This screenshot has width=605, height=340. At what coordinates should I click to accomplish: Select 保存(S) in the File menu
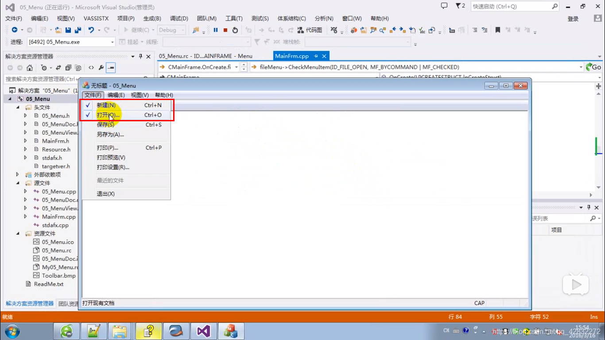coord(126,125)
